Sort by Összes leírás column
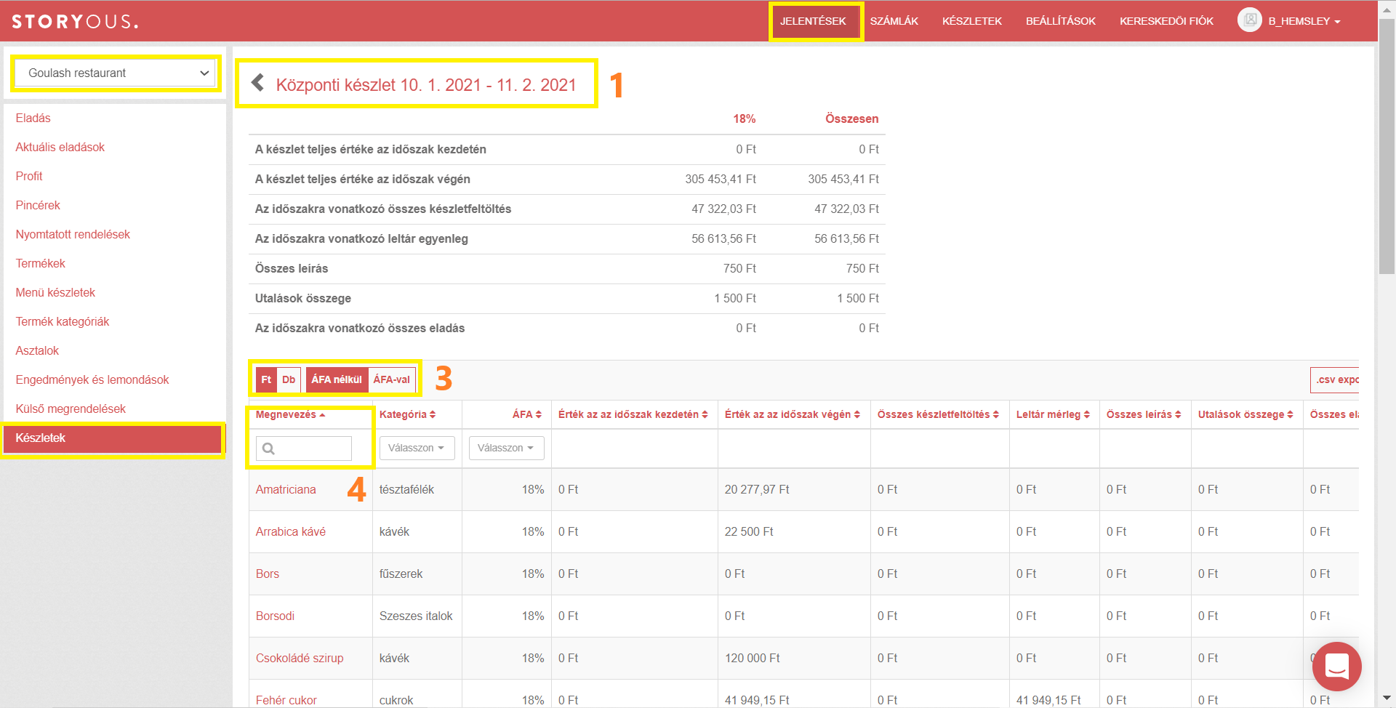 pos(1144,414)
